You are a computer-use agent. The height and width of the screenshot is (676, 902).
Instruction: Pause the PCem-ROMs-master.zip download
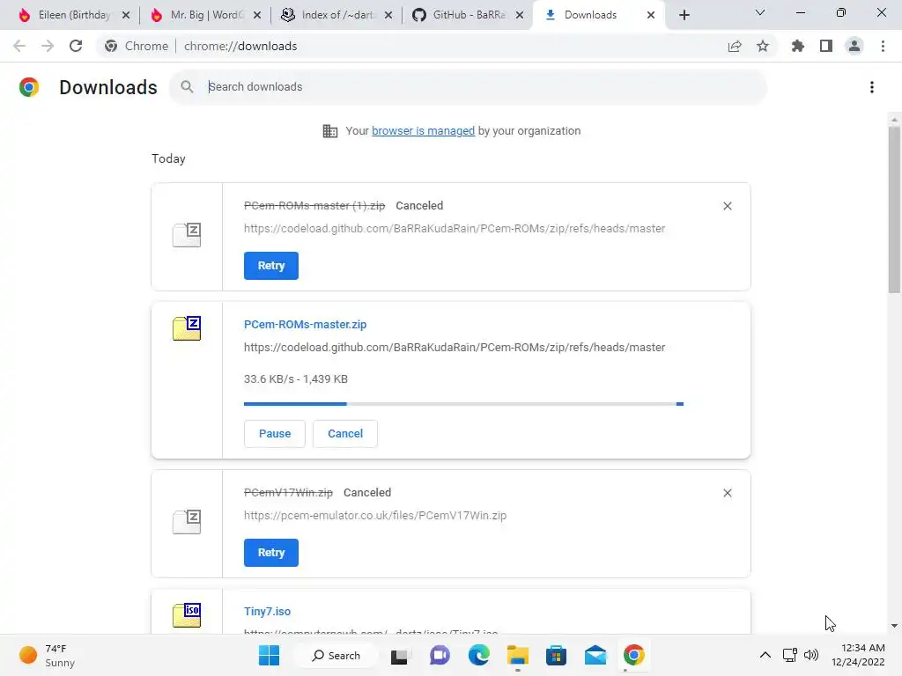coord(275,433)
